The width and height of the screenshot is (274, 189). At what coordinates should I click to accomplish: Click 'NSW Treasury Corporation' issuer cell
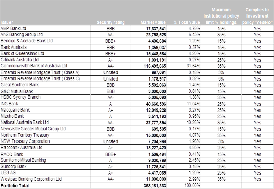click(25, 141)
